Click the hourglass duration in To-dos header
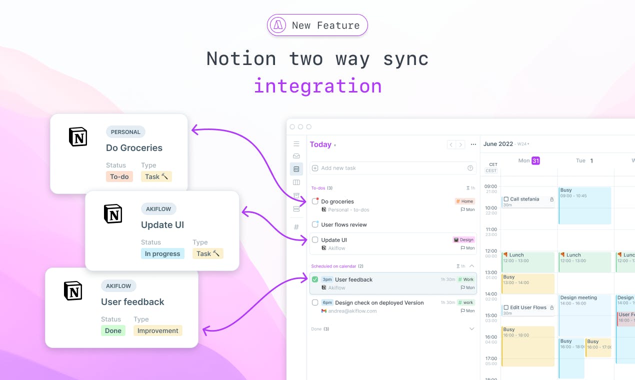The image size is (635, 380). [x=470, y=188]
